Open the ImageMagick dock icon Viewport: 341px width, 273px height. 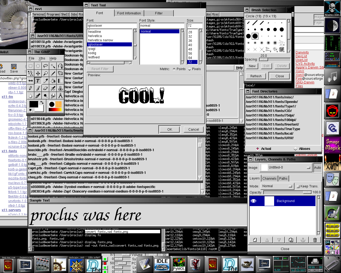point(333,144)
